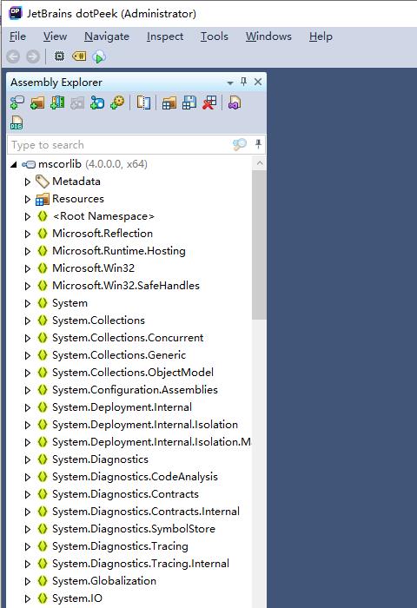Toggle auto-hide pin on Assembly Explorer panel
Screen dimensions: 417x608
pyautogui.click(x=243, y=82)
